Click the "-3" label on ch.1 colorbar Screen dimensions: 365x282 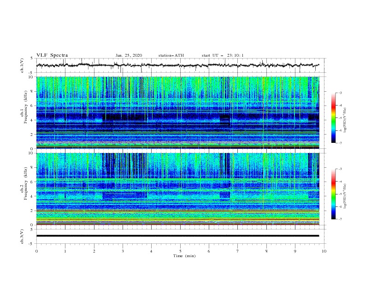coord(340,93)
